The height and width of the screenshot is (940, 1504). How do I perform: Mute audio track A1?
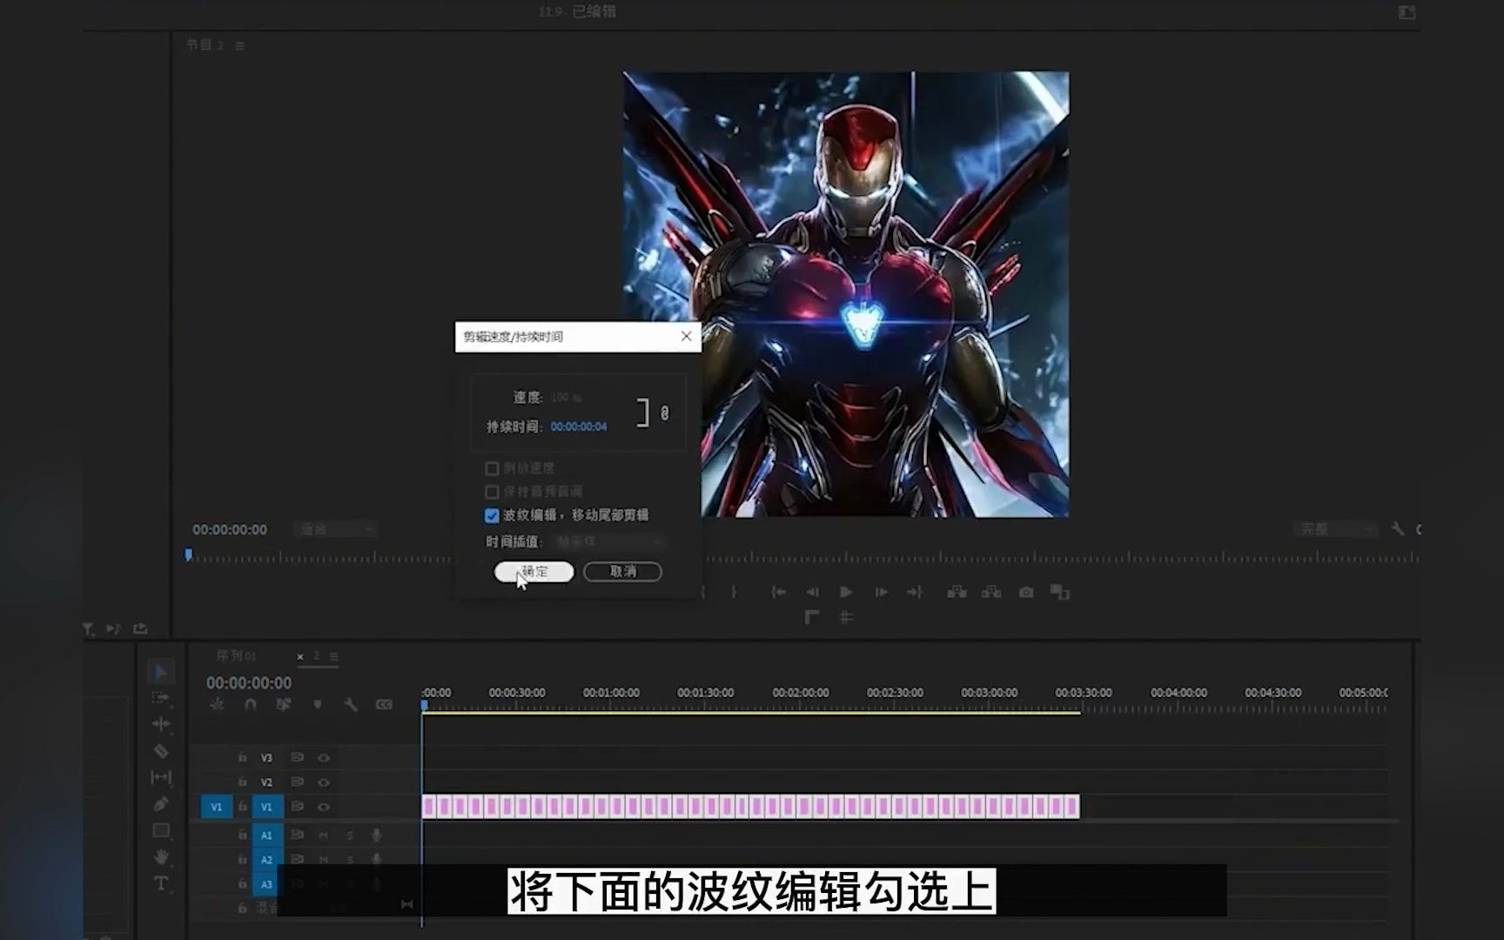click(324, 835)
